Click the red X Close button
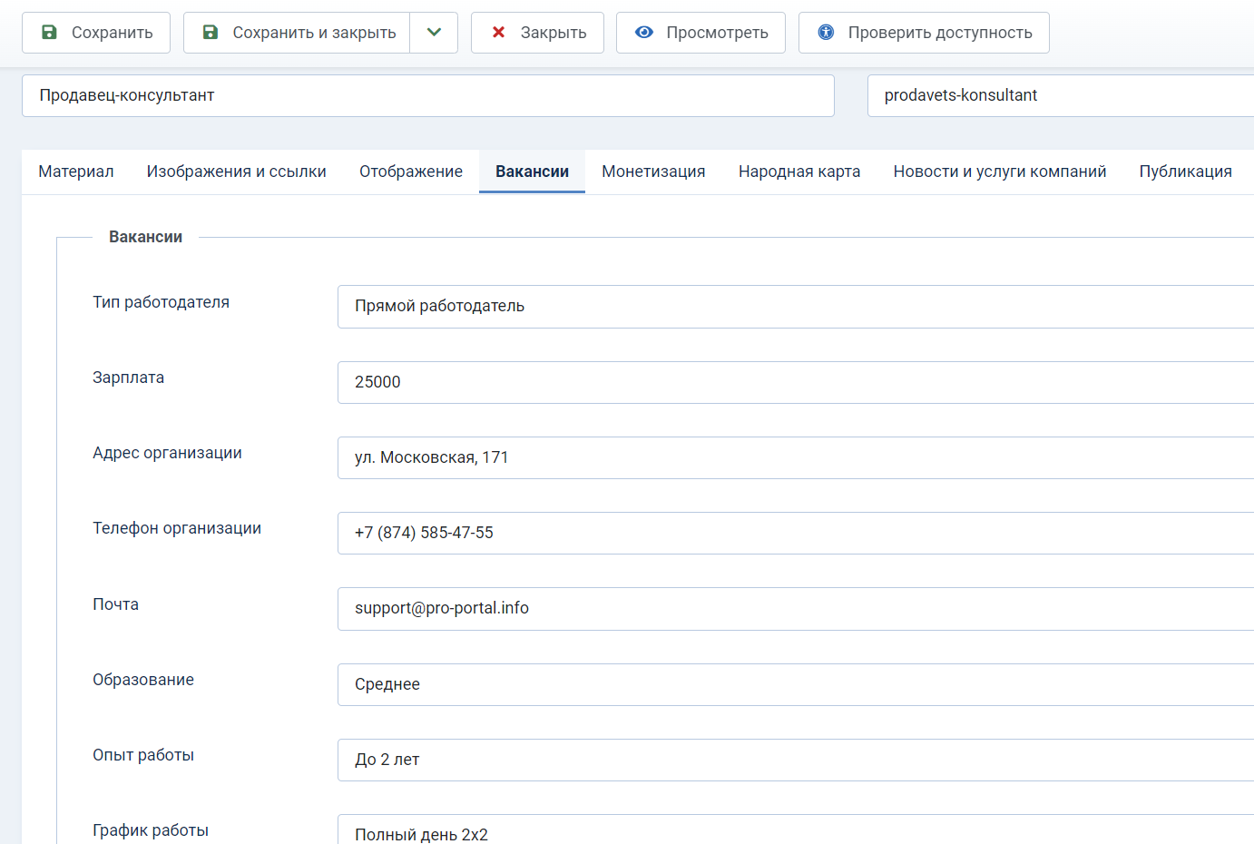1254x844 pixels. (537, 33)
